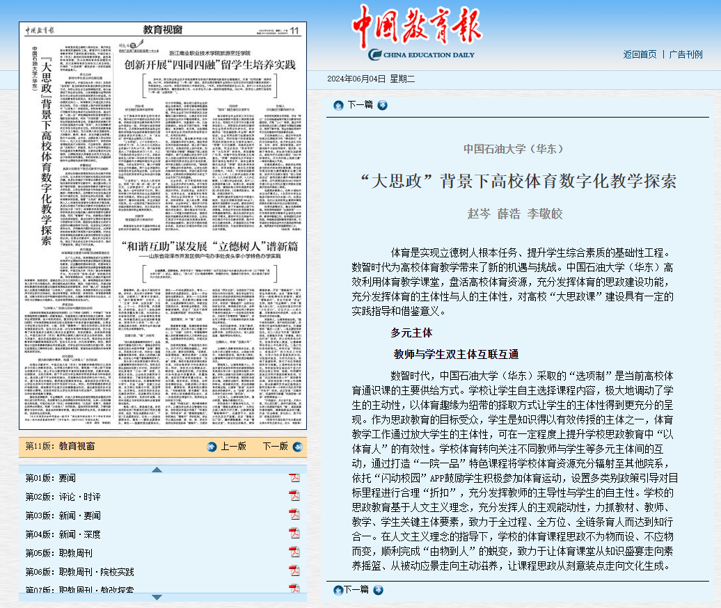
Task: Go to 返回首页 link
Action: coord(640,54)
